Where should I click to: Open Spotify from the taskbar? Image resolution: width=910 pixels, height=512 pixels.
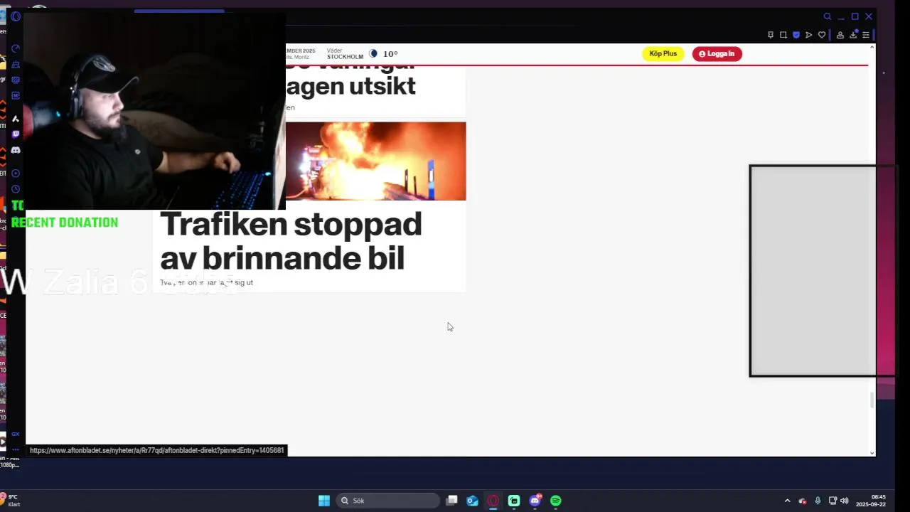click(556, 501)
